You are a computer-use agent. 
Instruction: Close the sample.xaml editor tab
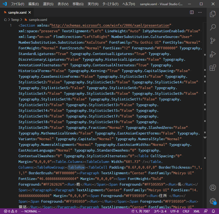30,12
